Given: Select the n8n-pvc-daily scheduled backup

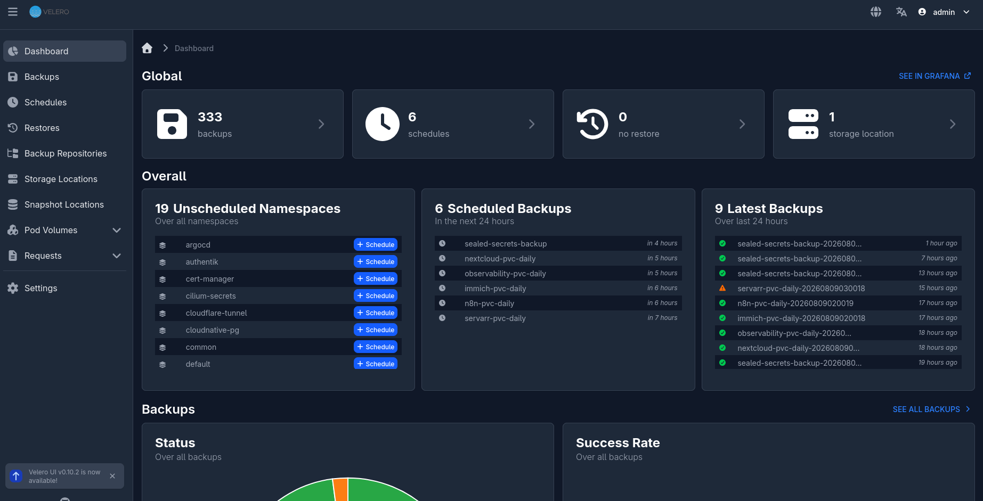Looking at the screenshot, I should click(558, 303).
